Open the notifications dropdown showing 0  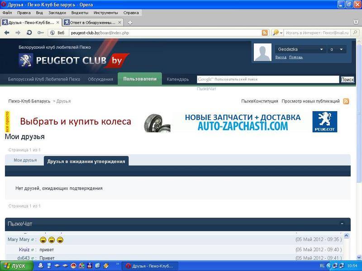click(x=341, y=49)
